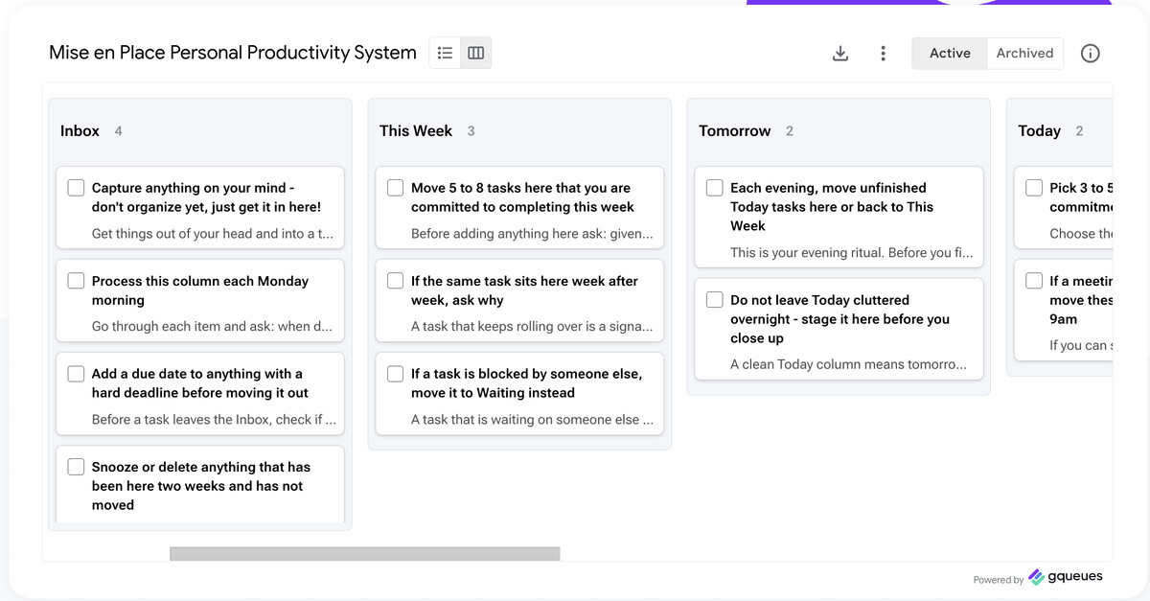
Task: Check 'Process this column each Monday morning'
Action: click(x=76, y=281)
